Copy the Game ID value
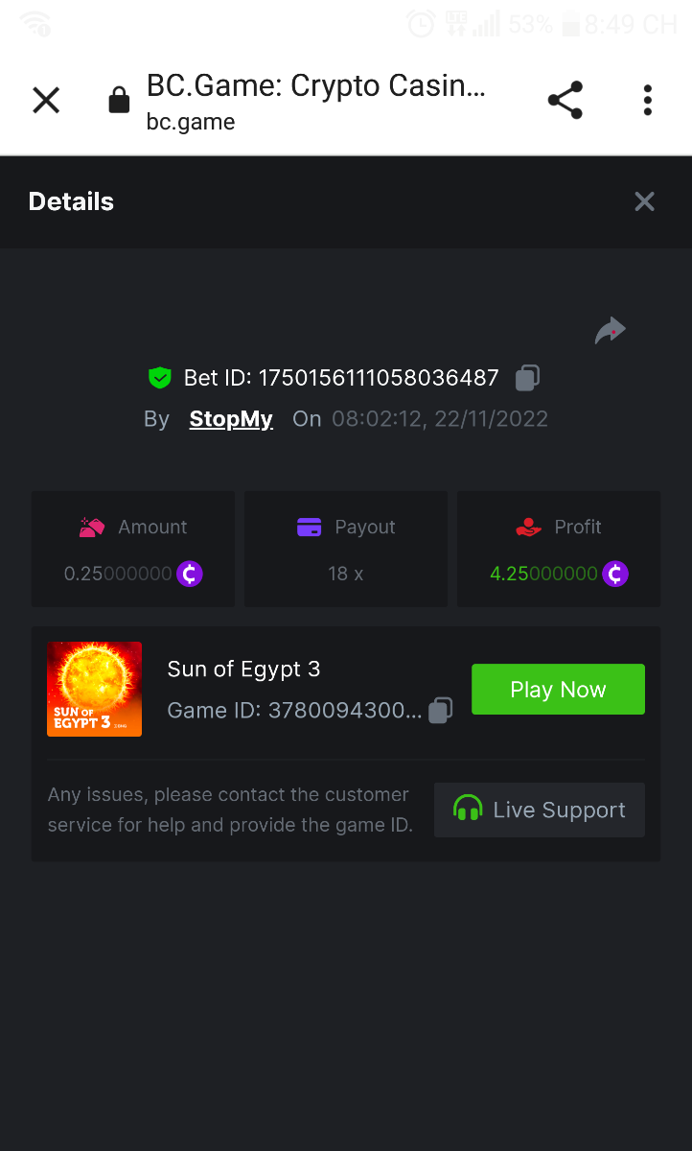 440,711
